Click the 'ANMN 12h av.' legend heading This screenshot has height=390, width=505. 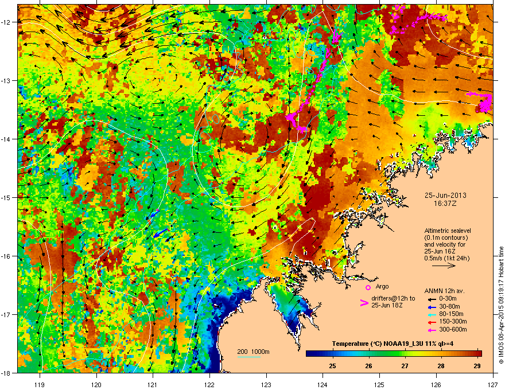444,291
